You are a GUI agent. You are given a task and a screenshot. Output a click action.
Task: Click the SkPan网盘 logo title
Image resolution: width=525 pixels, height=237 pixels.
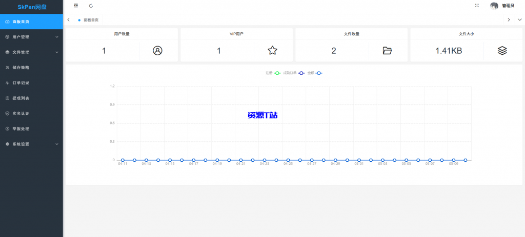pos(31,7)
